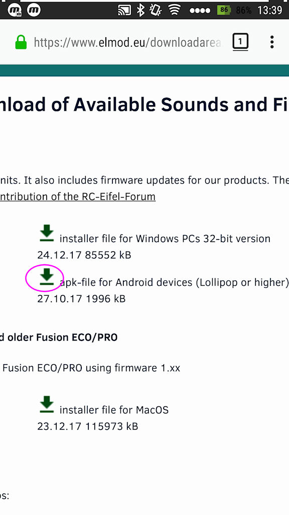Tap the Windows 32-bit installer download icon
Viewport: 289px width, 515px height.
(47, 233)
